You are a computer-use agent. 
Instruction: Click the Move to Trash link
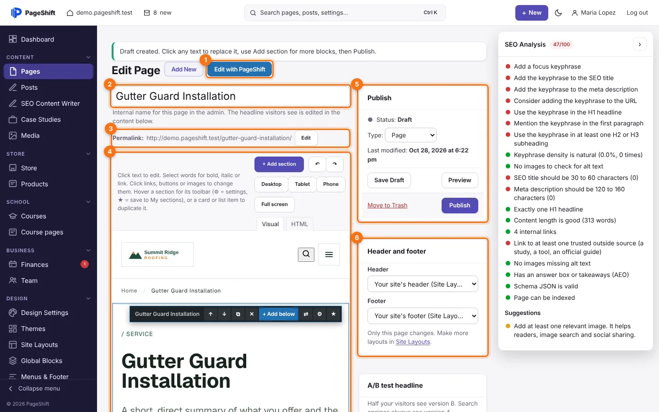coord(388,206)
